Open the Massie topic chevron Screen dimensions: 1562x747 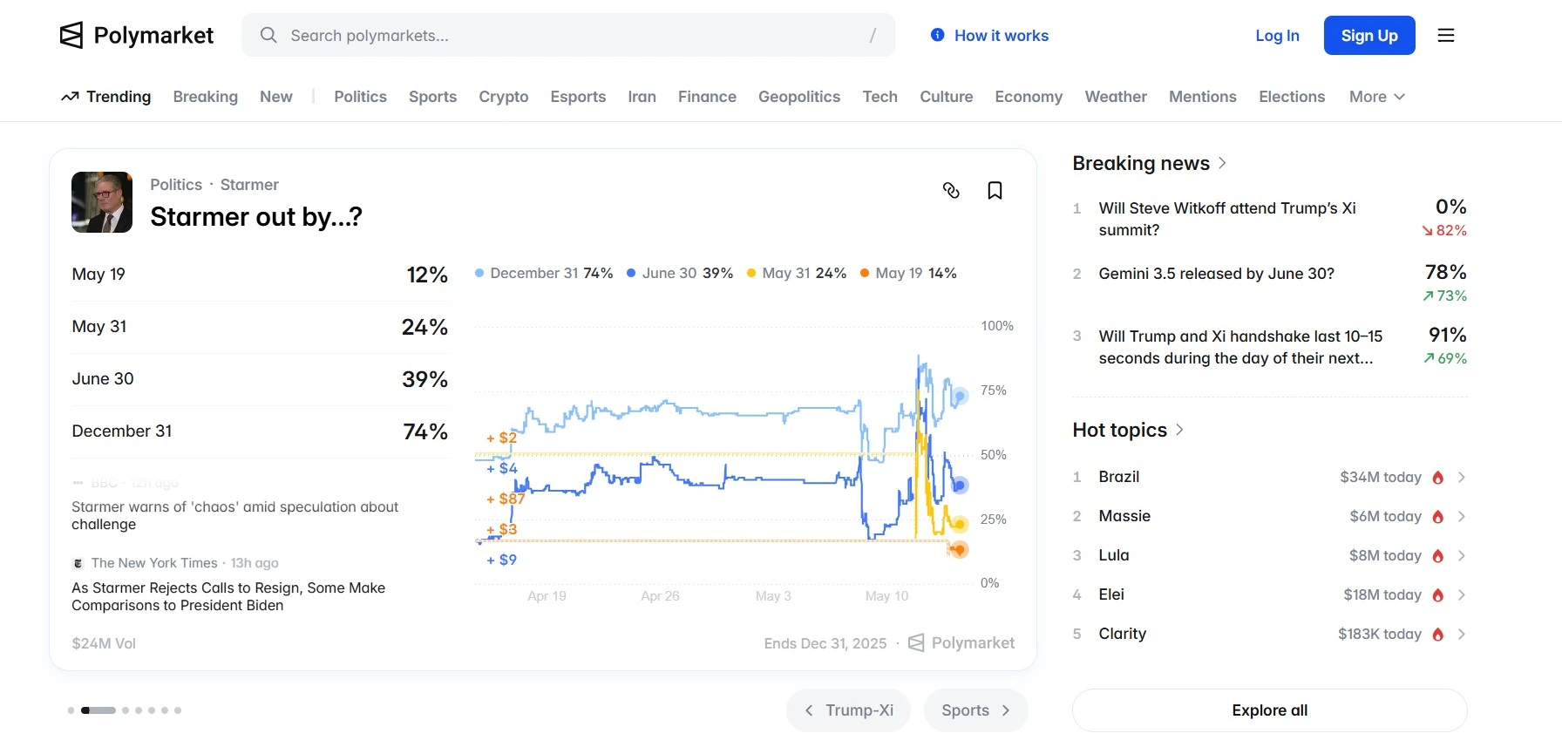tap(1462, 516)
